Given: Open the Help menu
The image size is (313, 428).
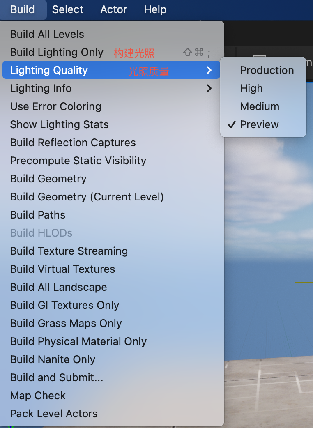Looking at the screenshot, I should coord(155,9).
